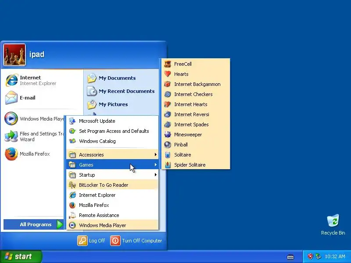Click the "Minesweeper" label

pyautogui.click(x=188, y=135)
